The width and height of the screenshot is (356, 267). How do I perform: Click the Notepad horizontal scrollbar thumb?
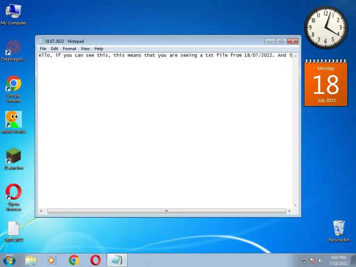tap(167, 211)
